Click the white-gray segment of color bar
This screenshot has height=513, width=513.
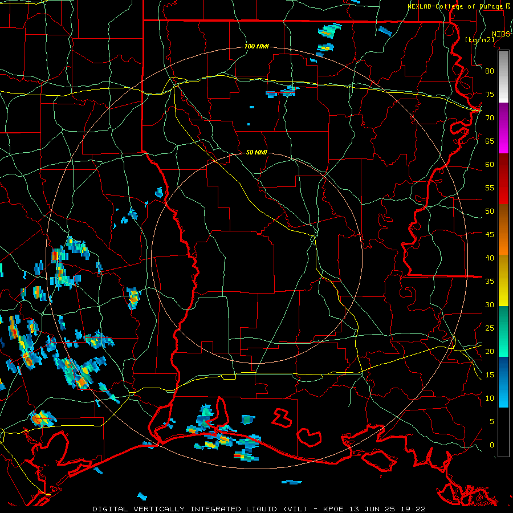(x=503, y=76)
